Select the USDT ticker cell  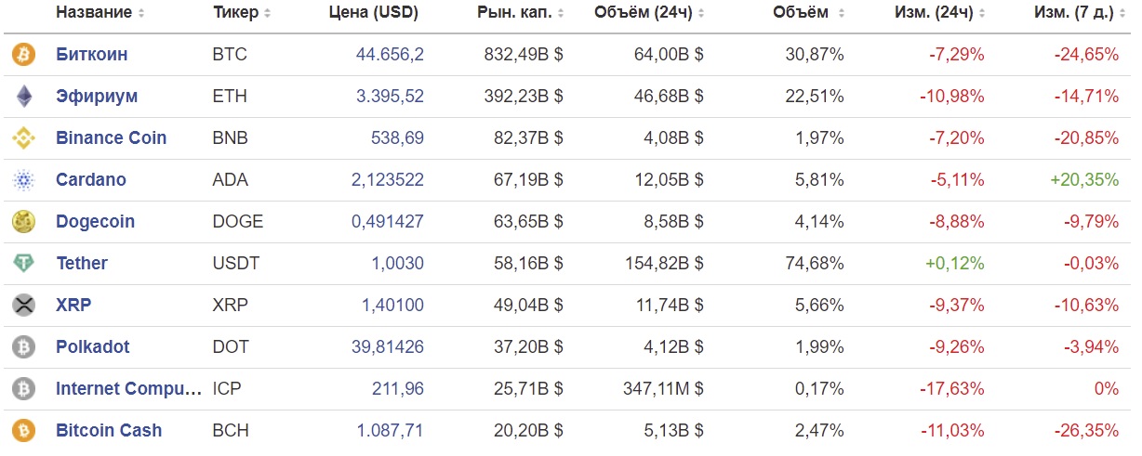236,264
